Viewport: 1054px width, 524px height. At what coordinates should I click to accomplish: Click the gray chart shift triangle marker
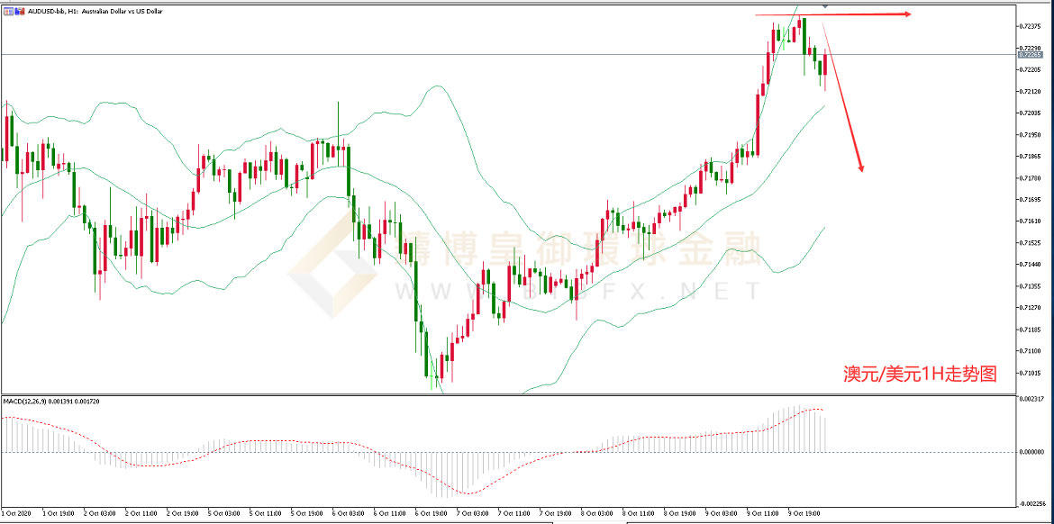(826, 6)
